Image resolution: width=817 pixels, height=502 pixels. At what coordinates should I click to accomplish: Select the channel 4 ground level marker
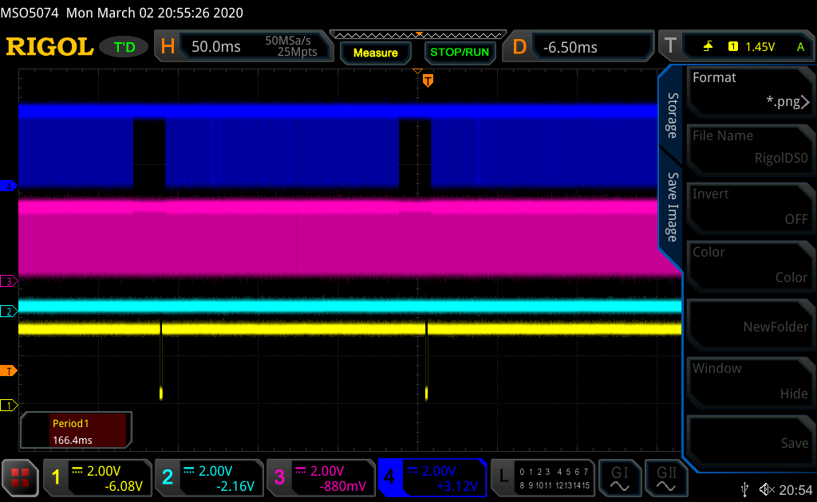(8, 186)
